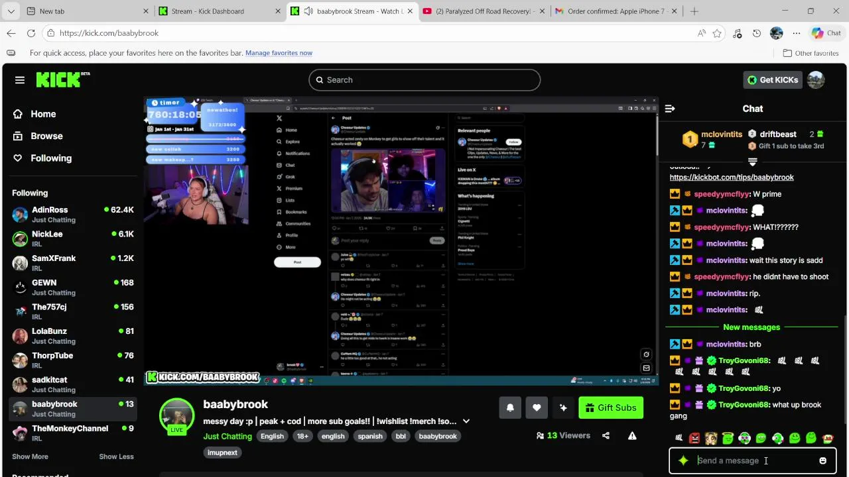The image size is (849, 477).
Task: Click the search field on Kick
Action: [424, 80]
